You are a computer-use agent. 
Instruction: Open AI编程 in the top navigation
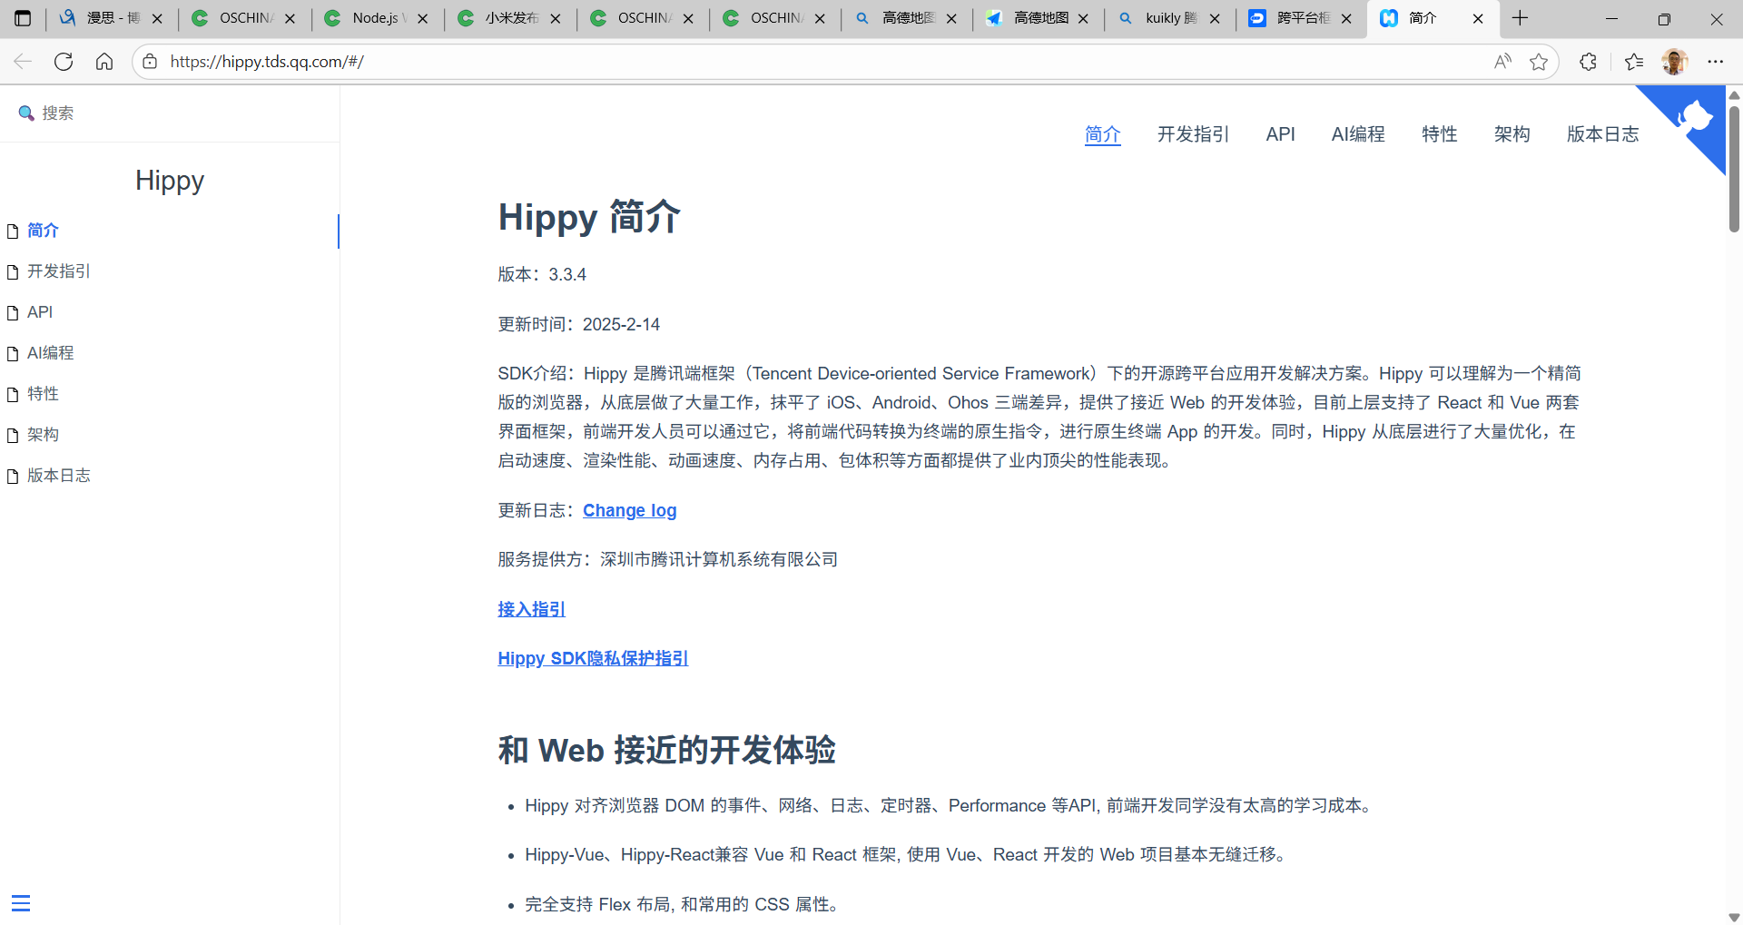point(1358,134)
